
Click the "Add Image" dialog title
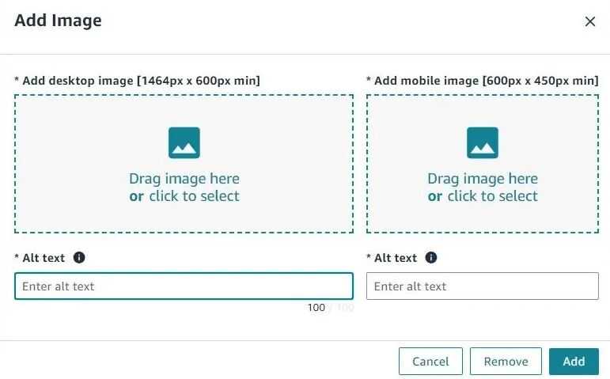(x=58, y=21)
